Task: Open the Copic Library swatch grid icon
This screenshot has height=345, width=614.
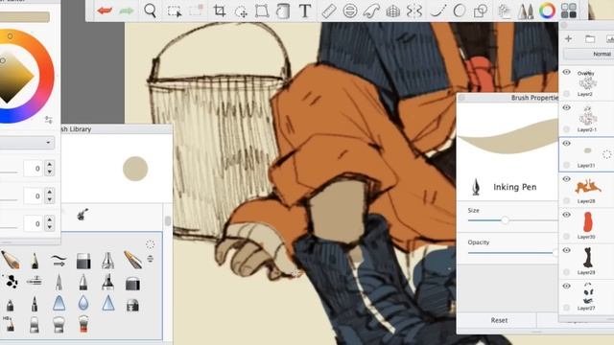Action: pyautogui.click(x=568, y=11)
